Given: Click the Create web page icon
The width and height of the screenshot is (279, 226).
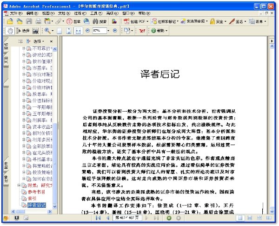Looking at the screenshot, I should pos(19,21).
